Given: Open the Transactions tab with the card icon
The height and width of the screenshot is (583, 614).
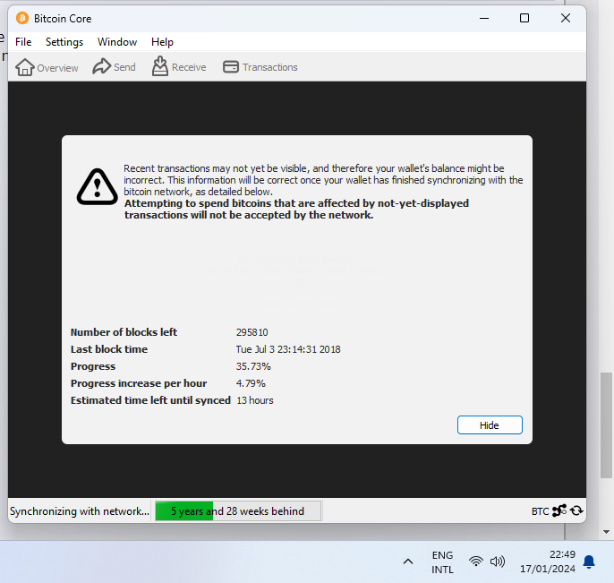Looking at the screenshot, I should tap(260, 67).
